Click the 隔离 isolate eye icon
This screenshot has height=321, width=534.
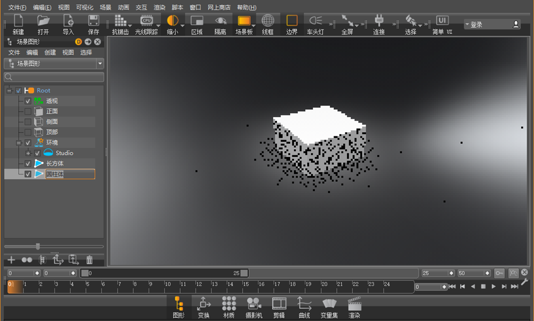click(x=220, y=21)
